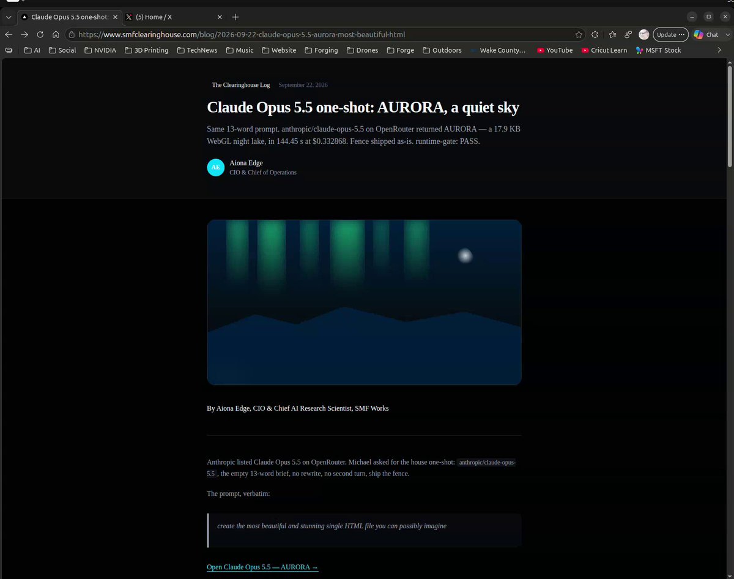Click the address bar URL field
734x579 pixels.
point(324,35)
